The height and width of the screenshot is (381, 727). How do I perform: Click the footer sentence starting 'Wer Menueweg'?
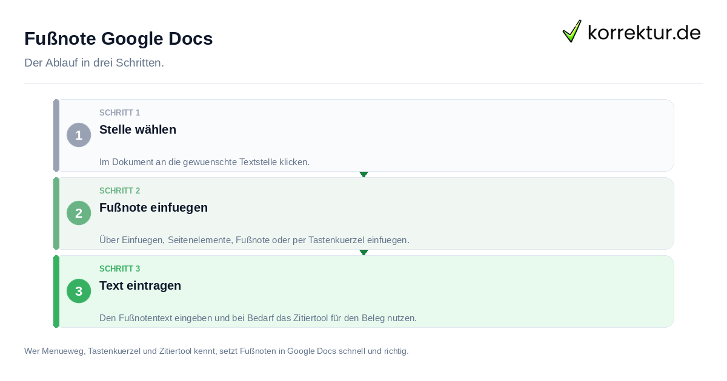point(216,351)
